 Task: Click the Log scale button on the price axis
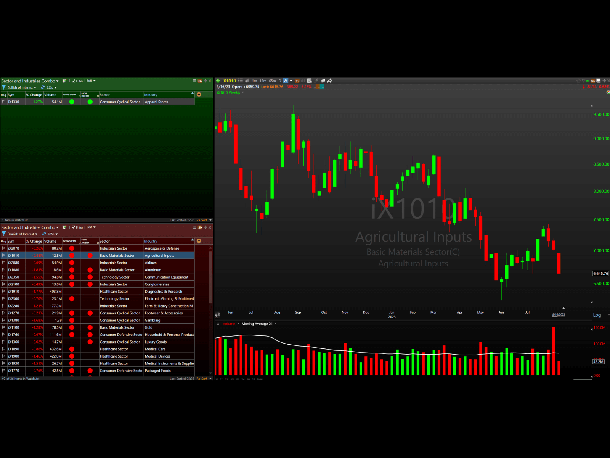(597, 315)
